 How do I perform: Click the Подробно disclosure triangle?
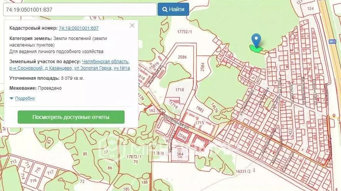[12, 99]
